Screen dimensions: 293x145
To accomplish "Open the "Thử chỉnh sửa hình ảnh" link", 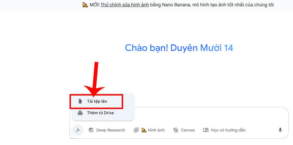I will click(125, 5).
